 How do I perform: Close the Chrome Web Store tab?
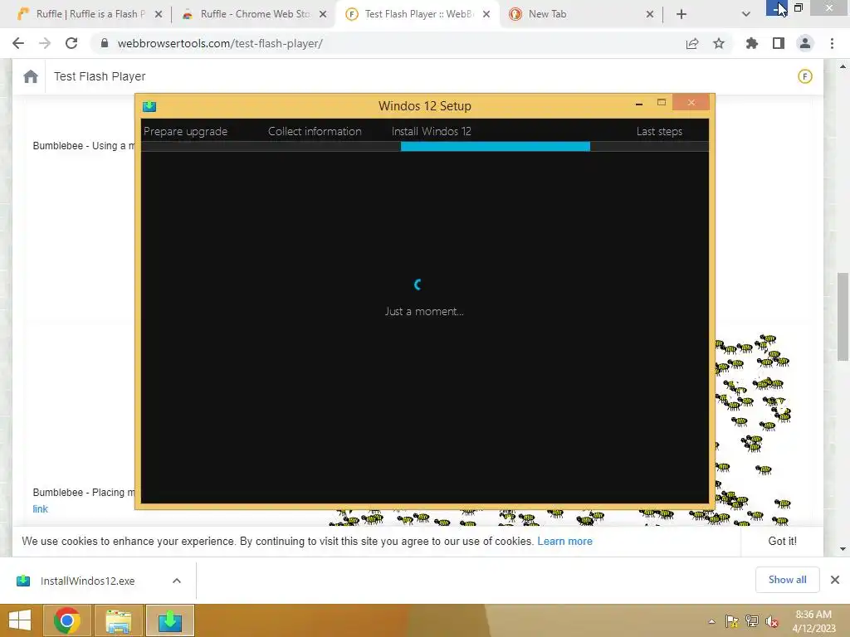(323, 14)
